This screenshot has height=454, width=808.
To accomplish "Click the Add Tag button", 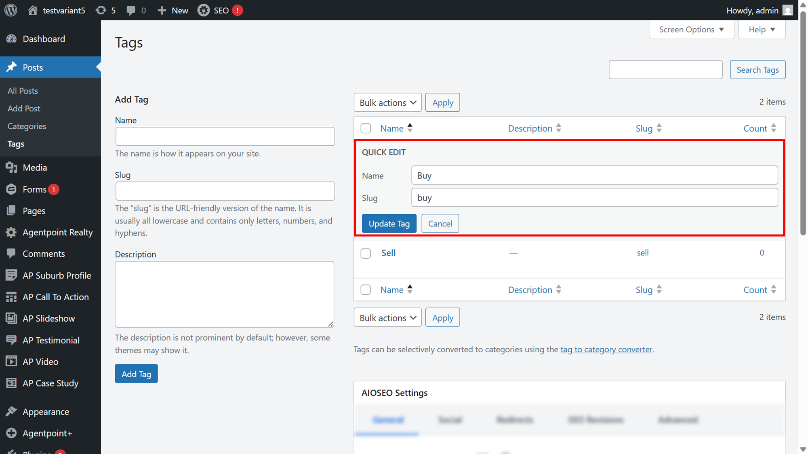I will click(x=136, y=374).
